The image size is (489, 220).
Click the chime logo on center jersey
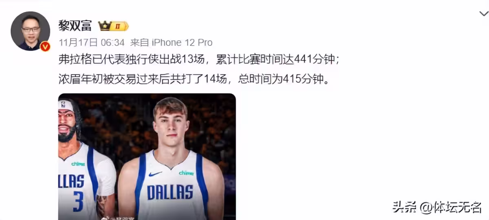pos(186,173)
